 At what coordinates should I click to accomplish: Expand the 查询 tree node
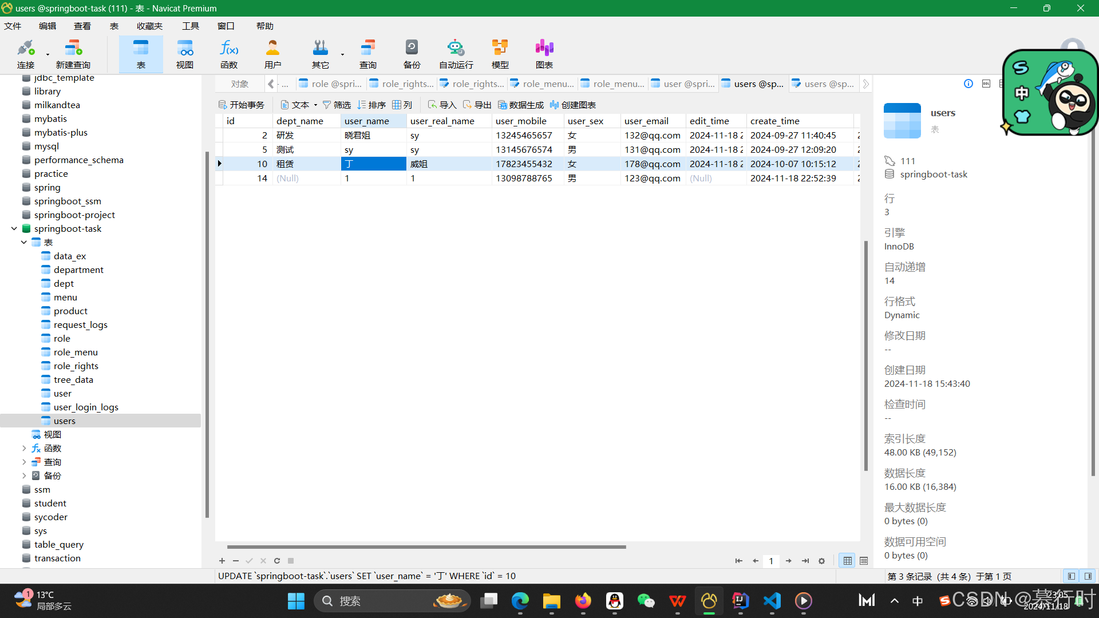pyautogui.click(x=24, y=462)
